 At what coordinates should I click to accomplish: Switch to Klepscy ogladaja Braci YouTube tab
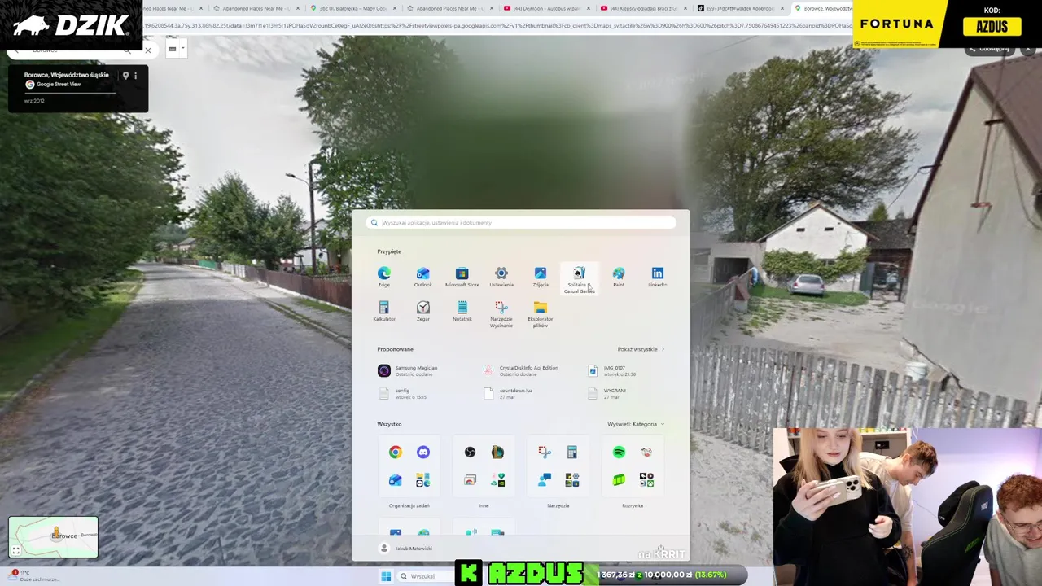643,8
